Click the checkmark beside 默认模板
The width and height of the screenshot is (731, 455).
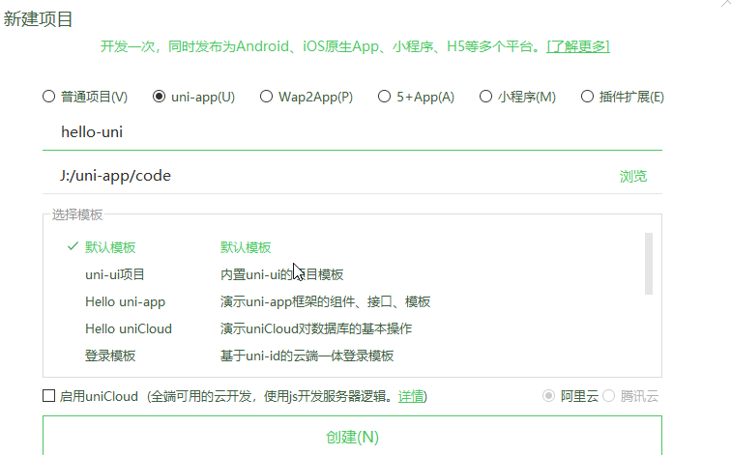point(73,246)
